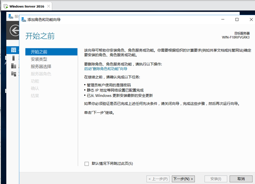Click '开始之前' page heading

tap(40, 36)
